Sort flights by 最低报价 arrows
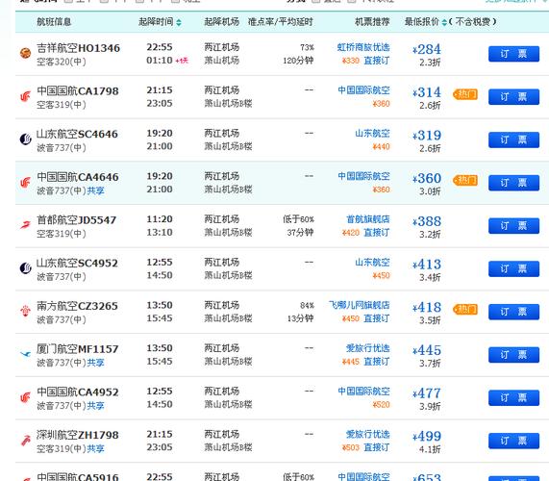Image resolution: width=549 pixels, height=481 pixels. pos(444,22)
